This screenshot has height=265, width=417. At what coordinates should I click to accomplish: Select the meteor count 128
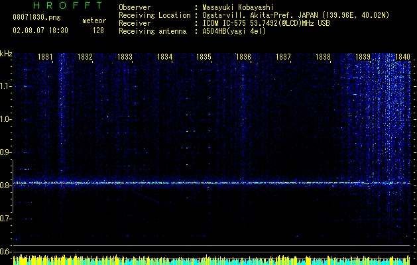click(x=98, y=30)
